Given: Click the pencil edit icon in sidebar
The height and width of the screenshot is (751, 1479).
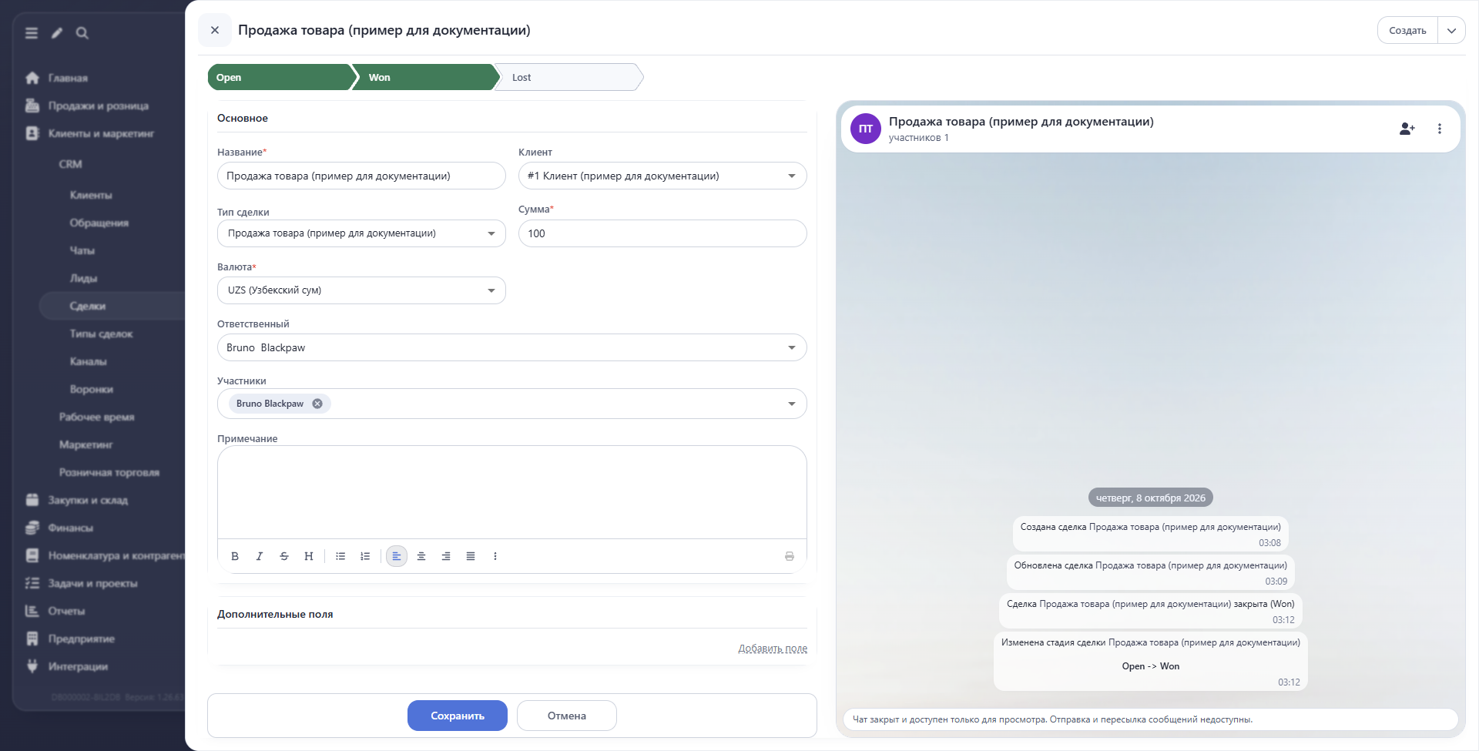Looking at the screenshot, I should tap(57, 33).
